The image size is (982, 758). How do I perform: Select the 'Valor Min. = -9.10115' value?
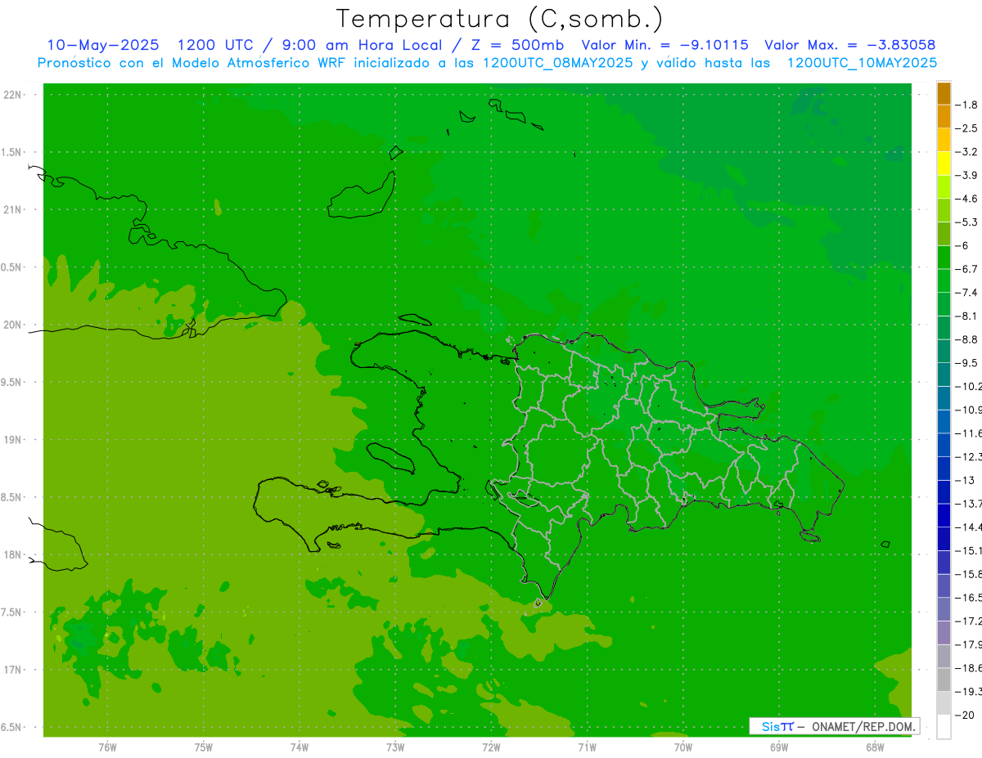(x=664, y=45)
